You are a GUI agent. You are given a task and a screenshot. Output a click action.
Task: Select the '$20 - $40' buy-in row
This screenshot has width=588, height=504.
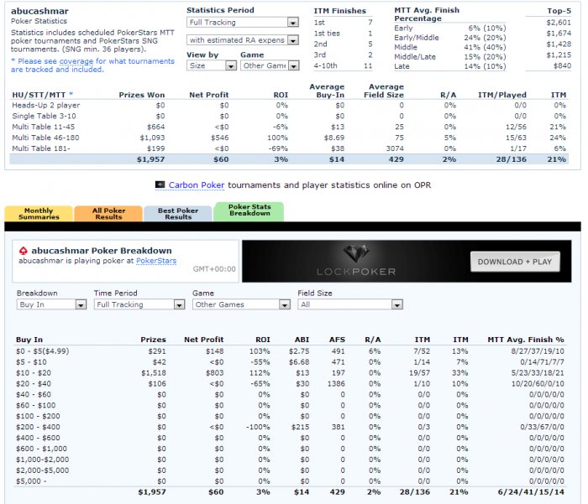(x=290, y=384)
